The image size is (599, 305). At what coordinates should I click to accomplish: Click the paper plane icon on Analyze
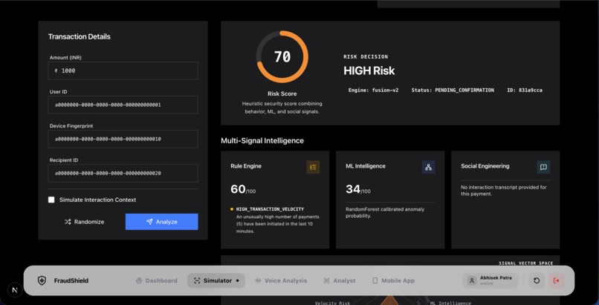[x=149, y=222]
